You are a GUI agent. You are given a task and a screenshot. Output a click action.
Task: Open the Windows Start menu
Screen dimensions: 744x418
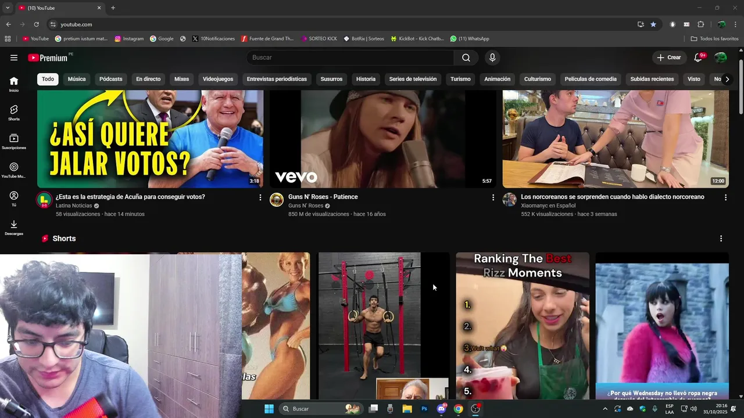[269, 409]
